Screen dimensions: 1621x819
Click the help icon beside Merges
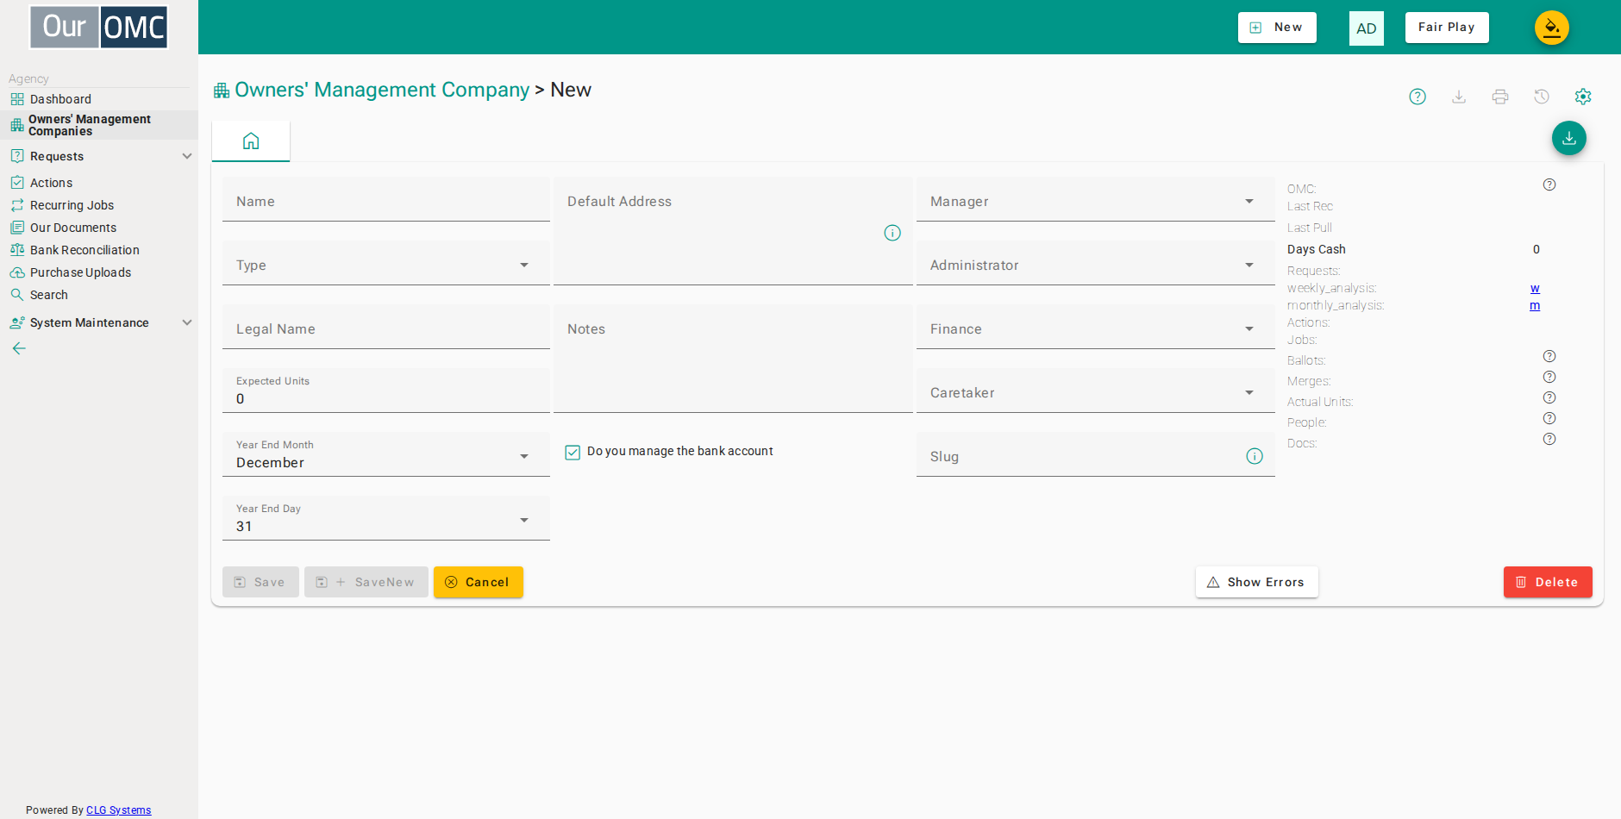[1549, 377]
